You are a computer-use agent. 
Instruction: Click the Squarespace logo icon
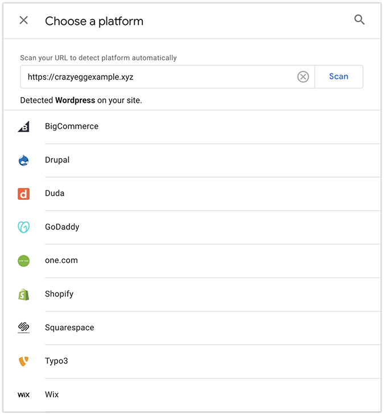point(23,328)
